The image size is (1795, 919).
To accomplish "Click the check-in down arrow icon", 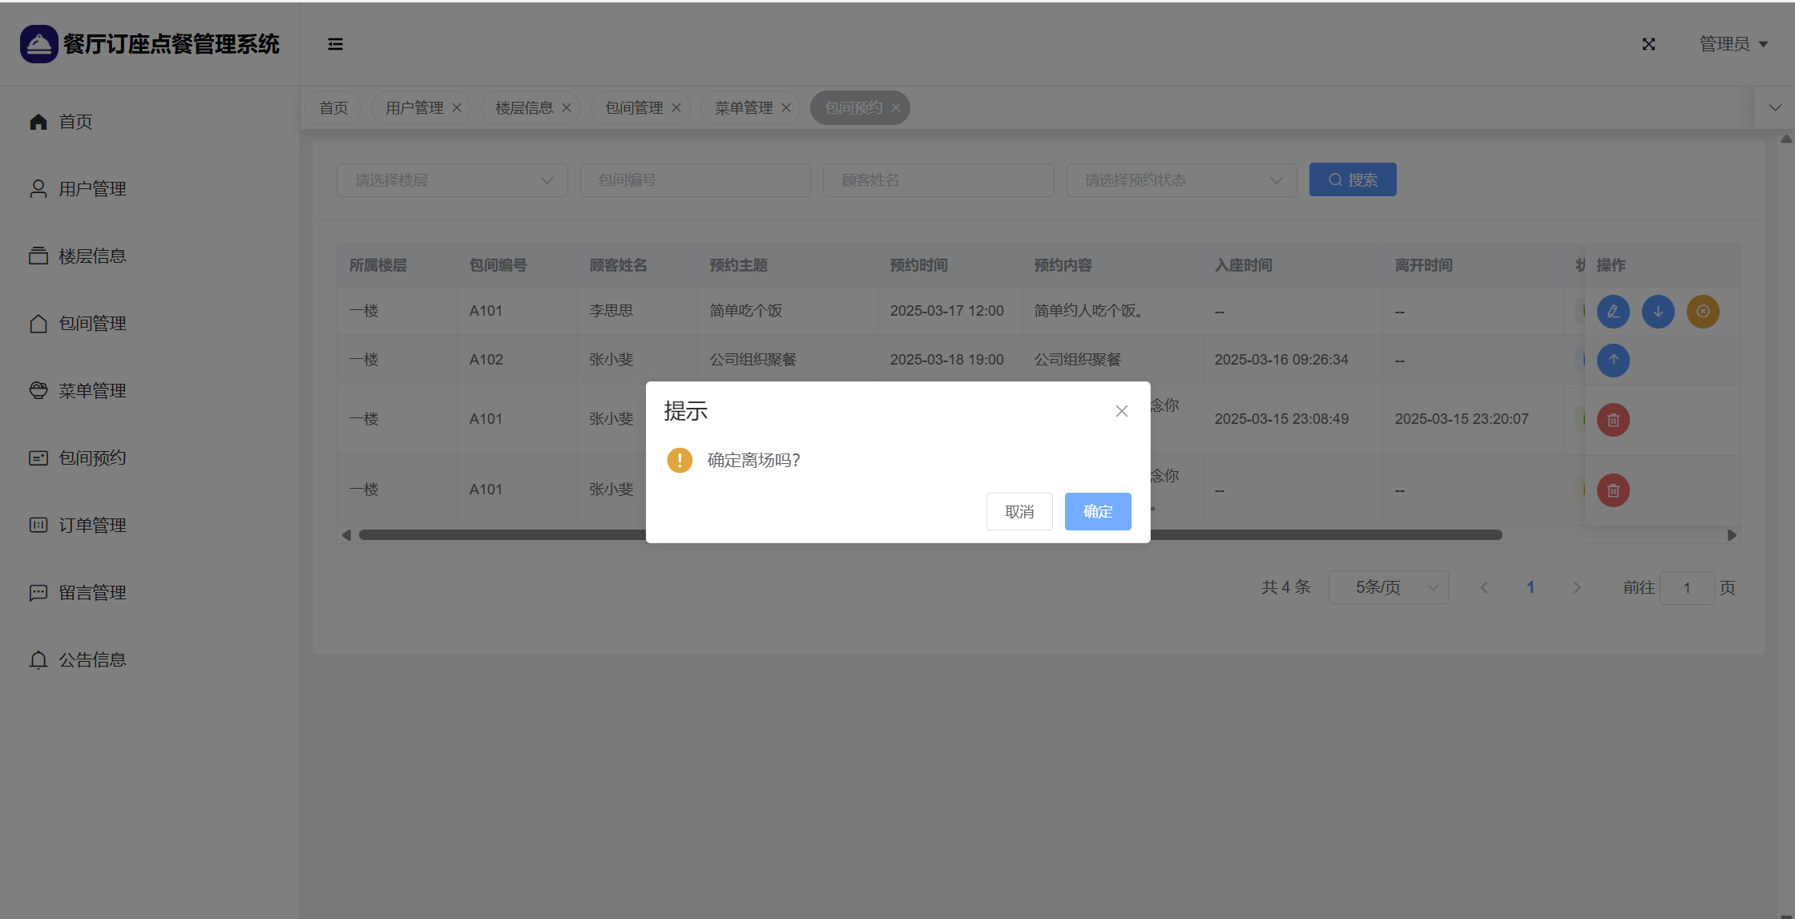I will (1658, 312).
